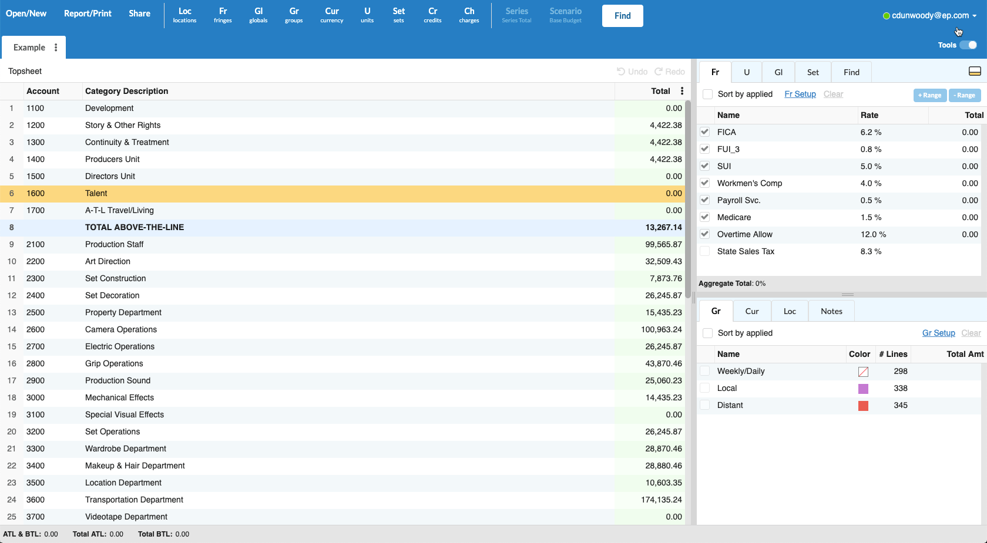Viewport: 987px width, 543px height.
Task: Open the Example tab options menu
Action: 56,48
